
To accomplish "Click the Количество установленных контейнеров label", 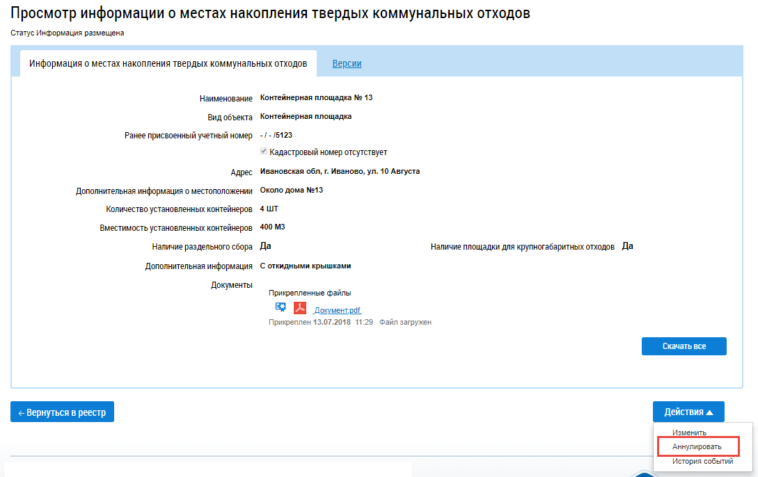I will 179,209.
